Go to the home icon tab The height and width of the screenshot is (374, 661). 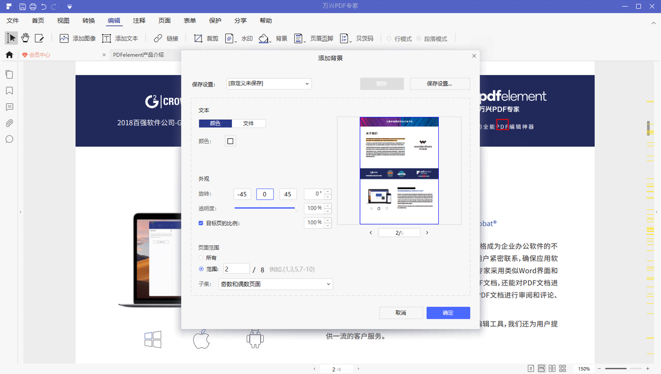[x=9, y=55]
